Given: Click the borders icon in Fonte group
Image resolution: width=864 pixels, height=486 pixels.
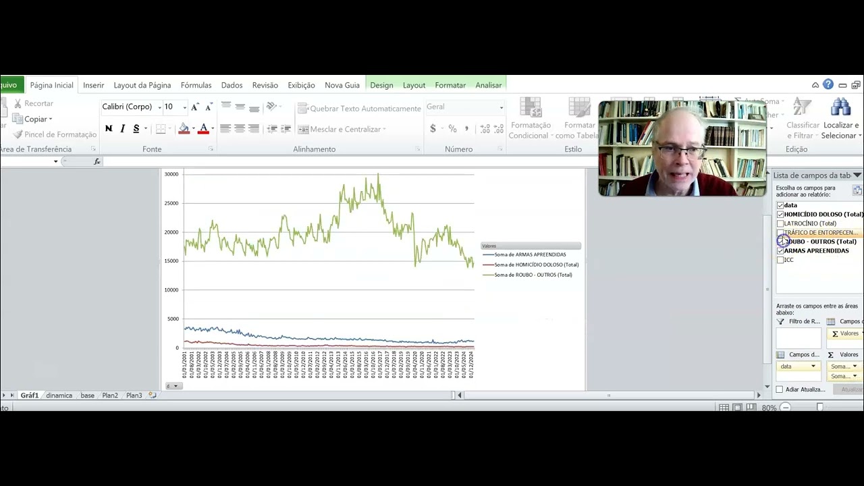Looking at the screenshot, I should click(161, 129).
